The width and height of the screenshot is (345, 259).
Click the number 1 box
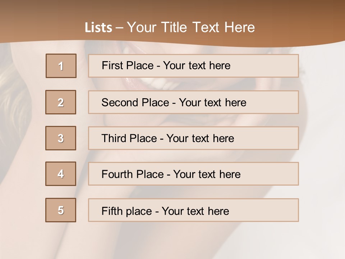(61, 66)
